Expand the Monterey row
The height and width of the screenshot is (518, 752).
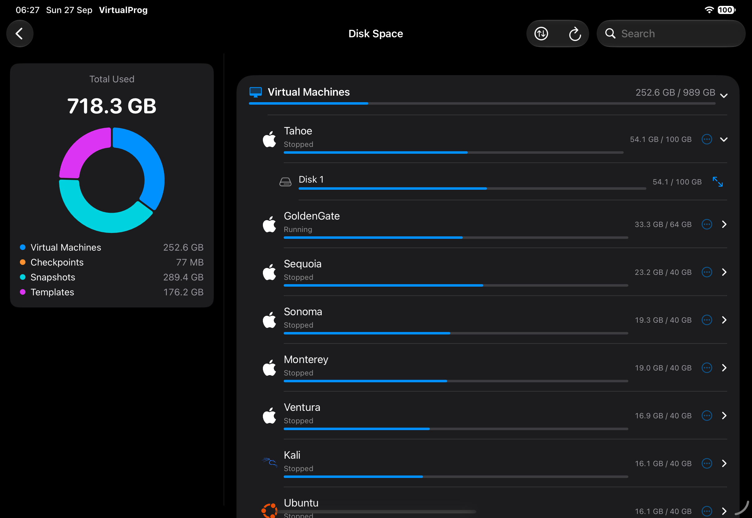pyautogui.click(x=724, y=368)
